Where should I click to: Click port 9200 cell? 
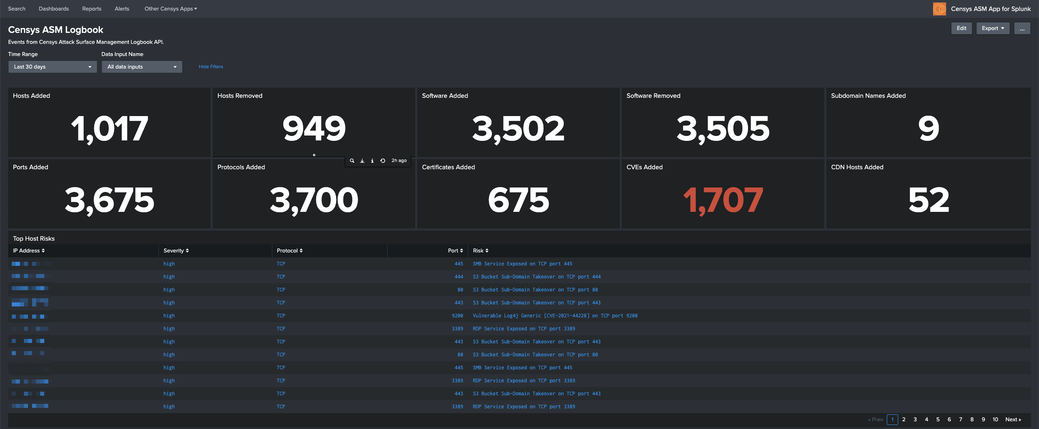457,316
